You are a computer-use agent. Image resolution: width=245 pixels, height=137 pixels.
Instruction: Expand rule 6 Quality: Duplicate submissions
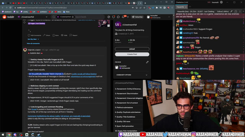pyautogui.click(x=127, y=112)
